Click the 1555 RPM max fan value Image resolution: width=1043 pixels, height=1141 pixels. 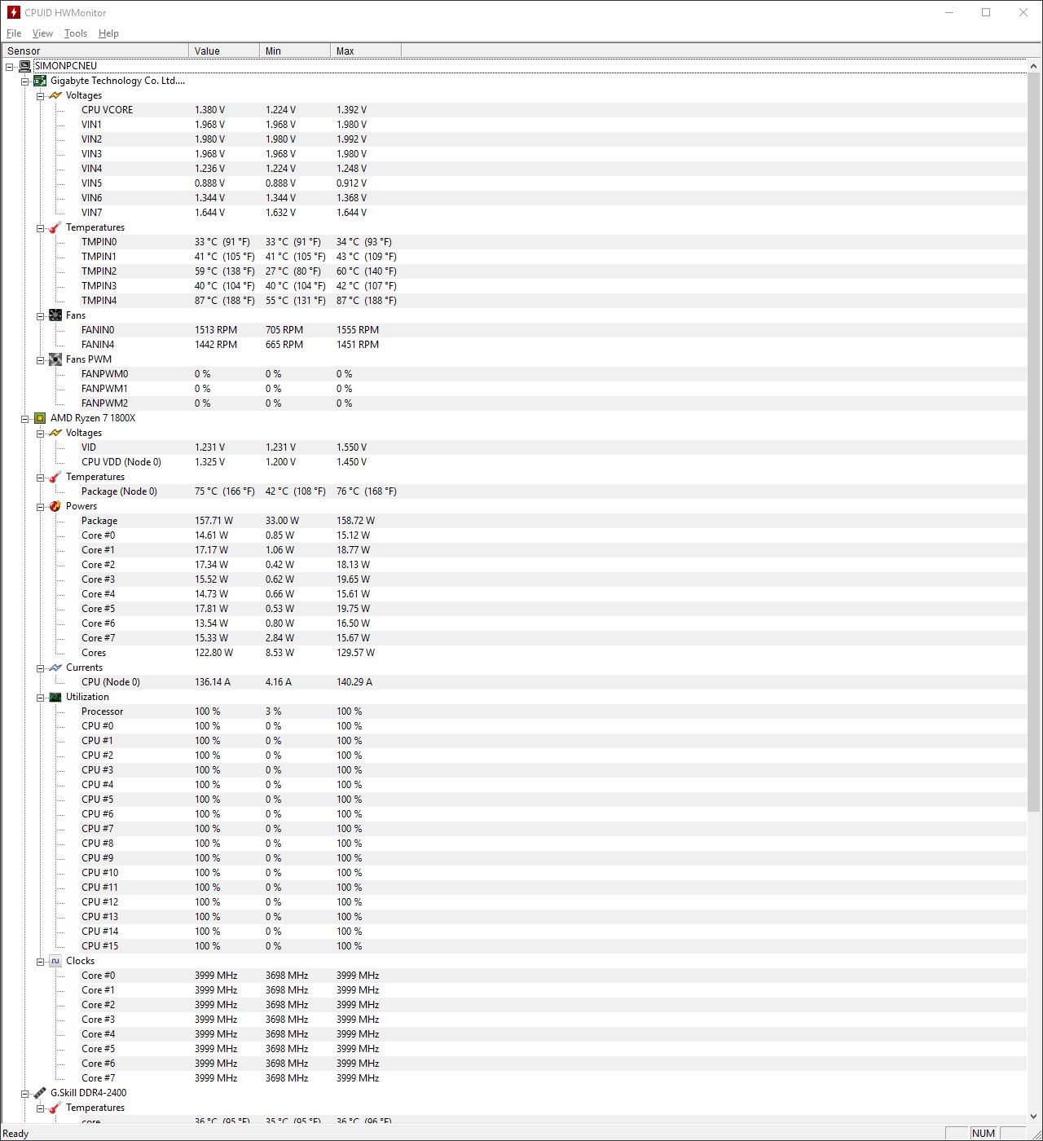pyautogui.click(x=358, y=330)
